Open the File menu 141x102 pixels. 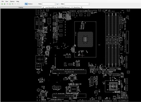(3, 1)
